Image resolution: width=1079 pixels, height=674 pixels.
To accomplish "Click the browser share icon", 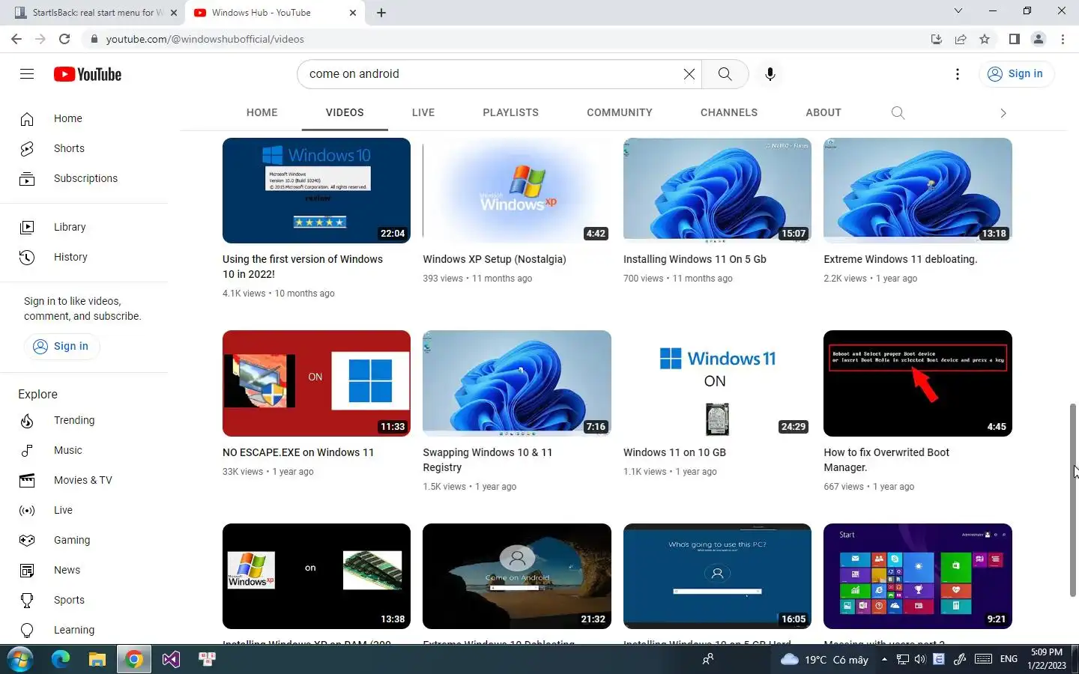I will [961, 39].
